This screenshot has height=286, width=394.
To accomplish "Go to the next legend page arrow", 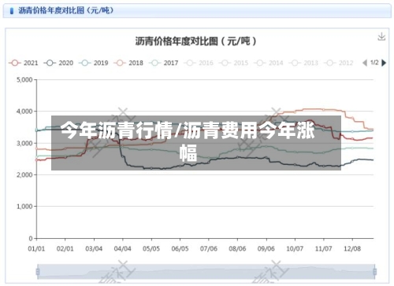I will pos(384,63).
